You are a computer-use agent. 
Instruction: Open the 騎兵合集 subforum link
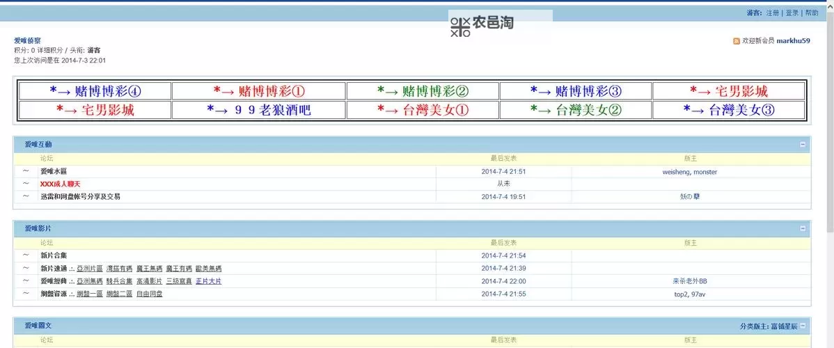point(119,281)
